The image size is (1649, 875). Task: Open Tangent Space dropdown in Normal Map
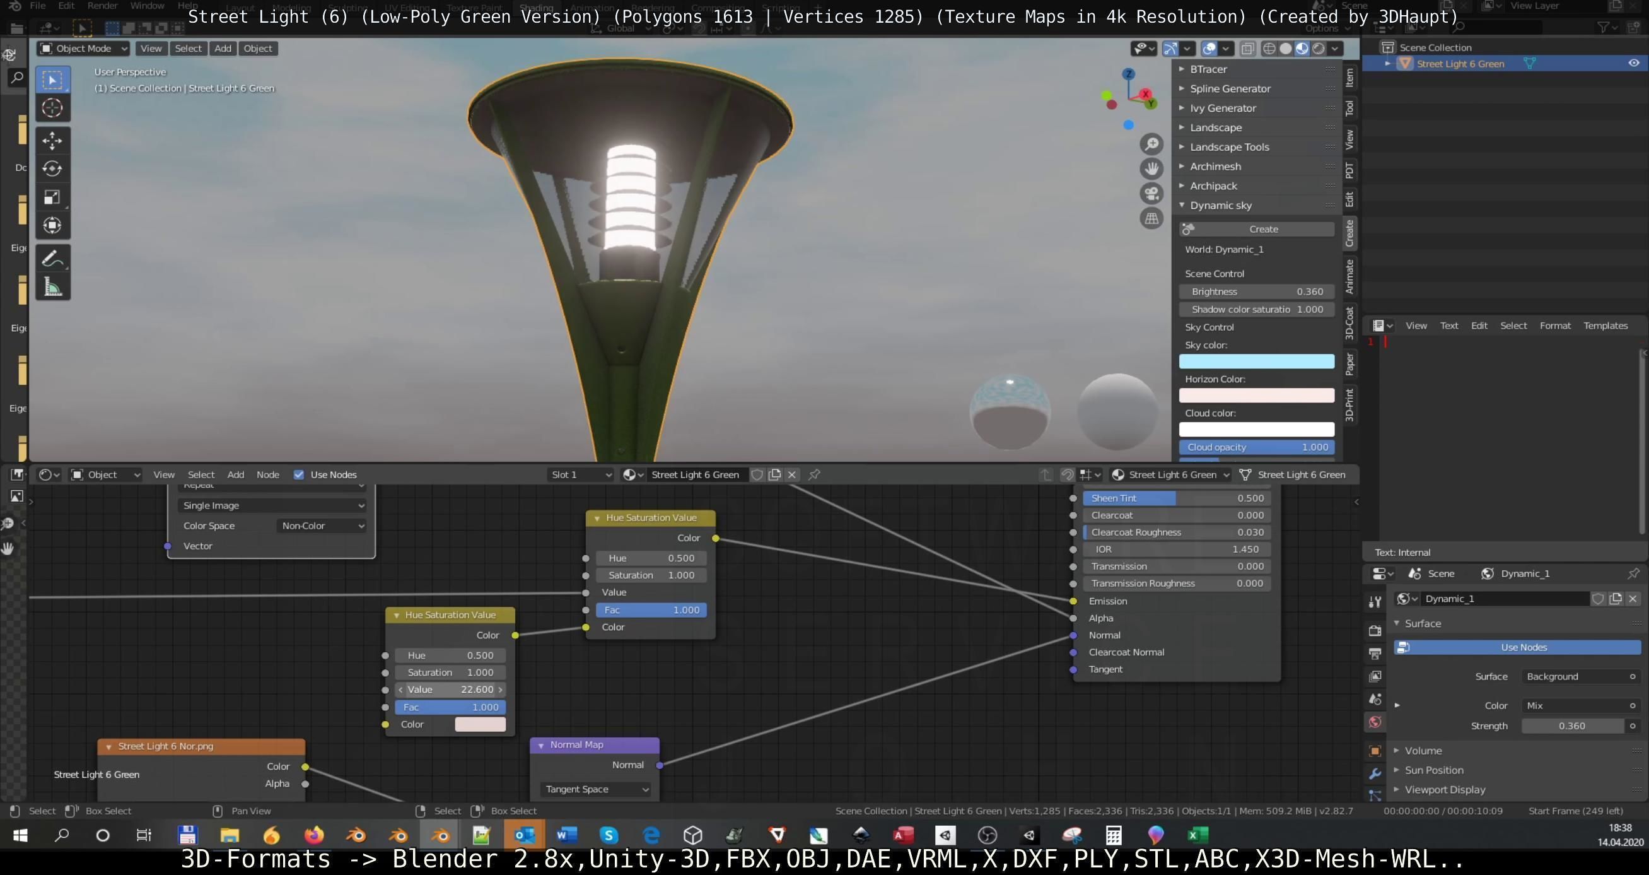pos(595,789)
